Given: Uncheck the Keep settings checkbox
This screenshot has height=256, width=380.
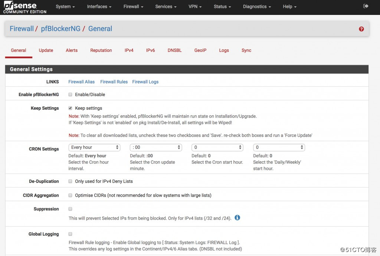Looking at the screenshot, I should (70, 108).
